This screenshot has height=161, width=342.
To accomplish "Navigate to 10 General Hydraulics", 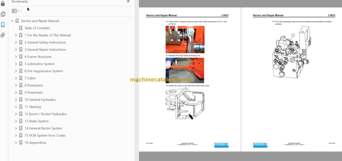I will [40, 100].
